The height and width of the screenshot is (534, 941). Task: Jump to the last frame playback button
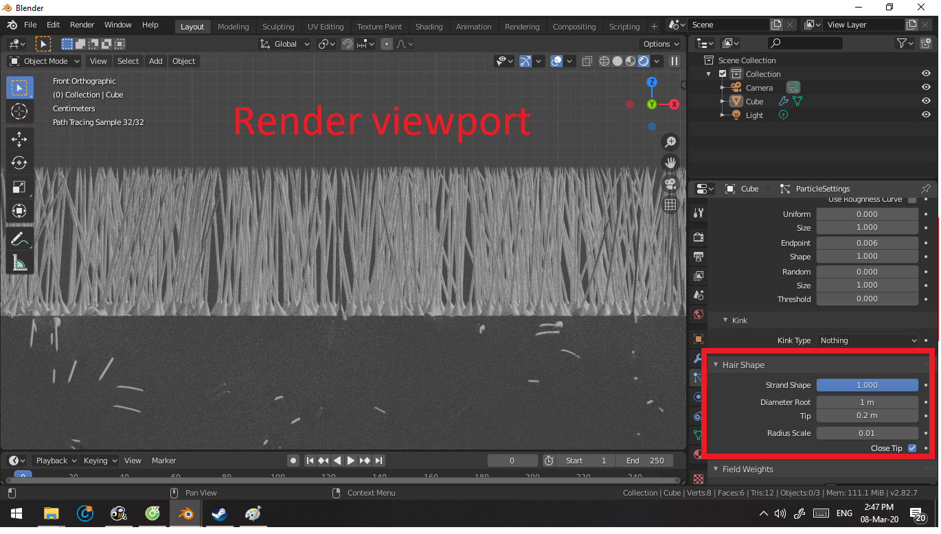[x=378, y=461]
